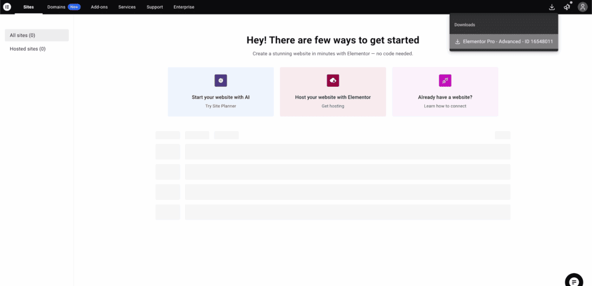Click the Downloads header in dropdown
Viewport: 592px width, 286px height.
464,24
